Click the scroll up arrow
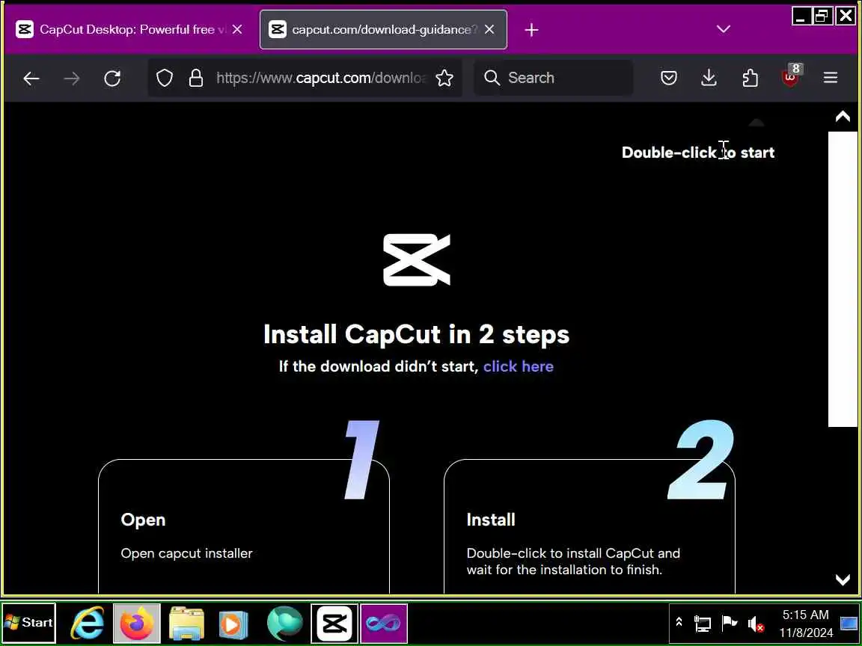The image size is (862, 646). click(x=843, y=117)
